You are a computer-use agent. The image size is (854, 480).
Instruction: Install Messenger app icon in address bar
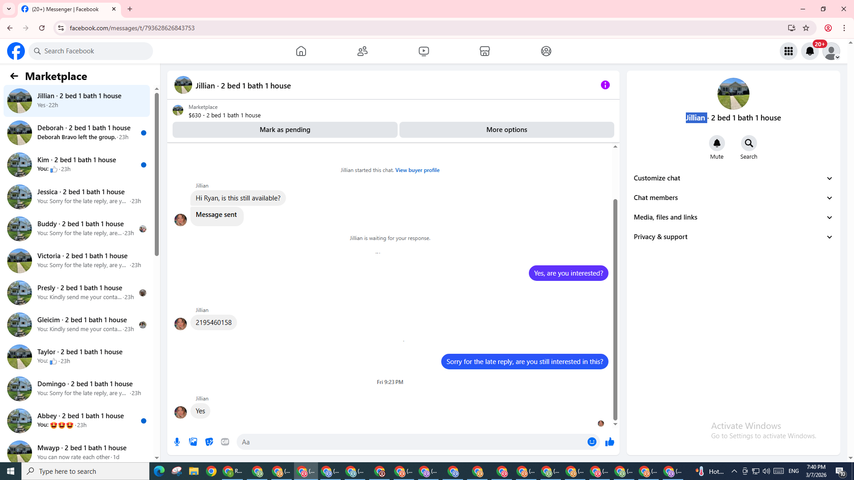791,28
